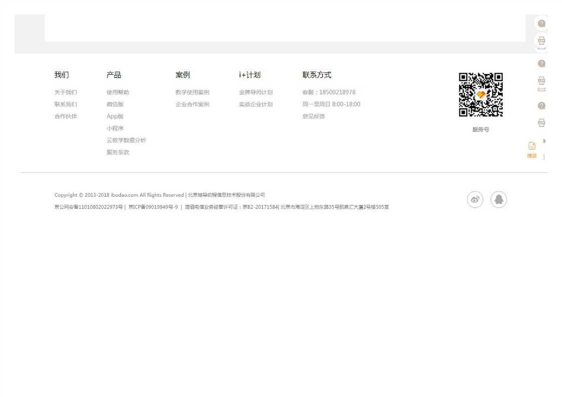View the 服务条款 page
Image resolution: width=562 pixels, height=397 pixels.
click(x=118, y=153)
